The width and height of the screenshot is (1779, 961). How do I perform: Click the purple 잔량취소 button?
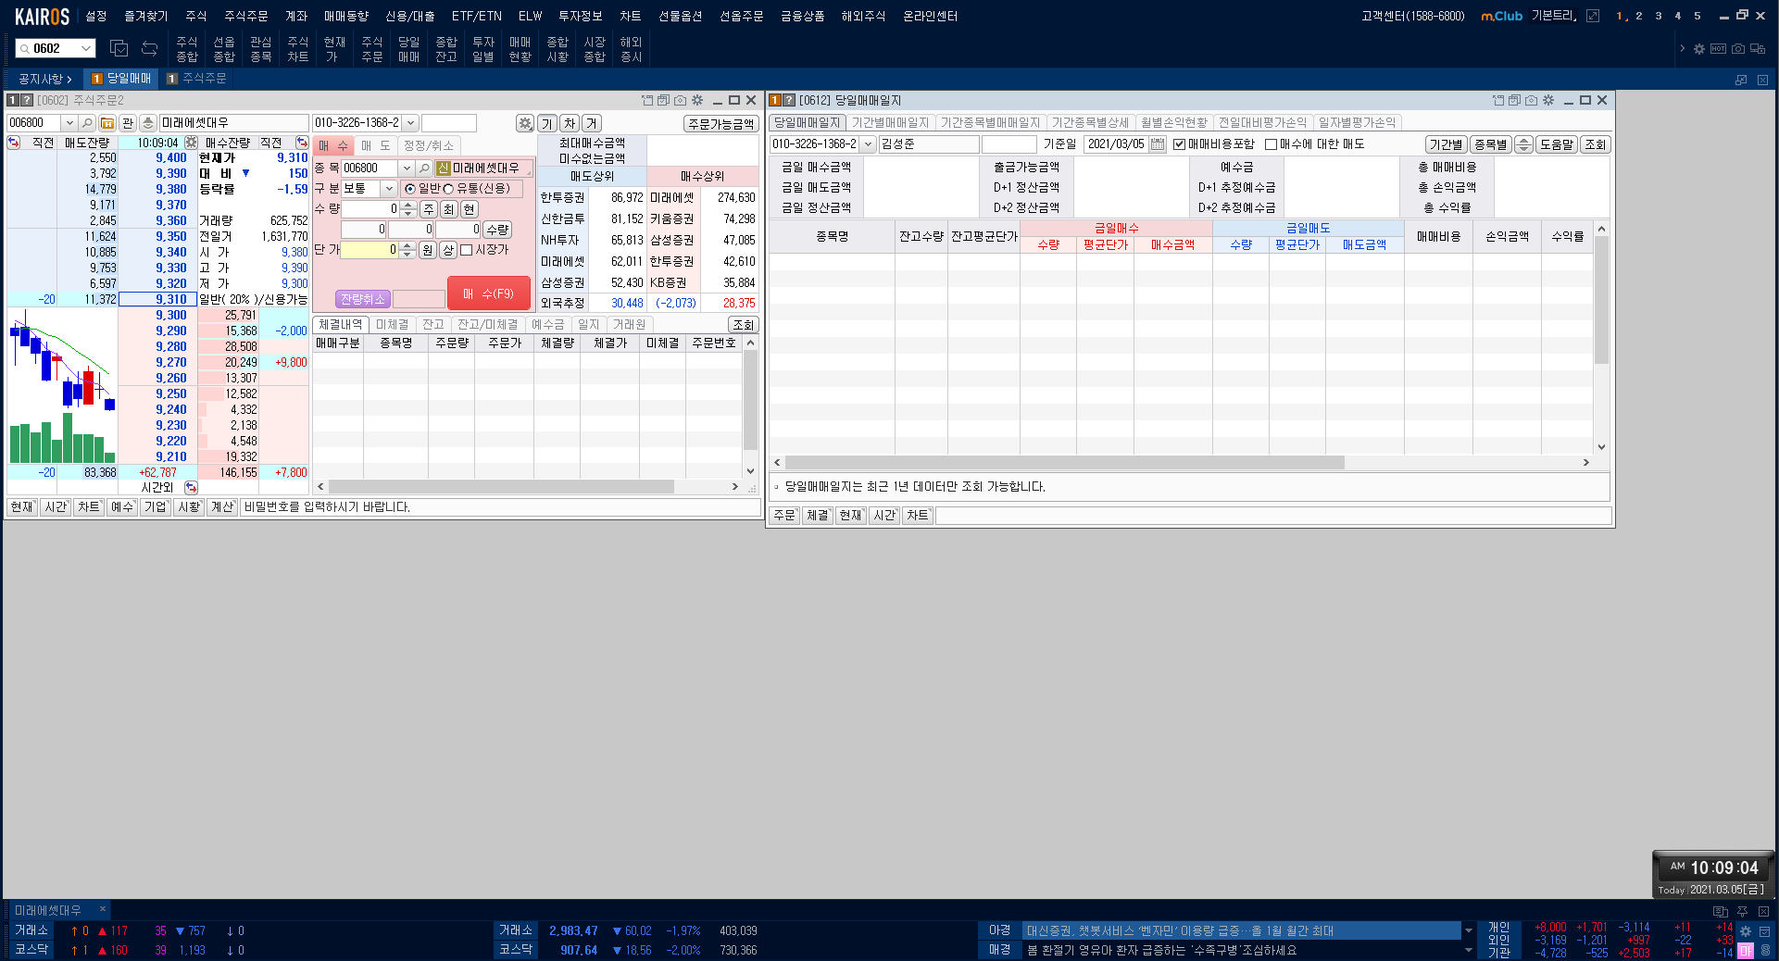(x=362, y=299)
